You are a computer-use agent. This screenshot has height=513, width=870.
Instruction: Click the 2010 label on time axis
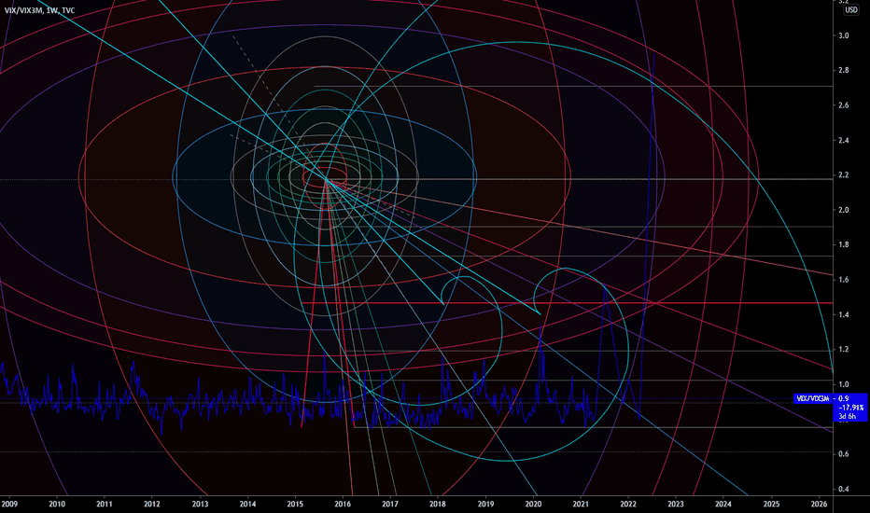click(x=57, y=504)
